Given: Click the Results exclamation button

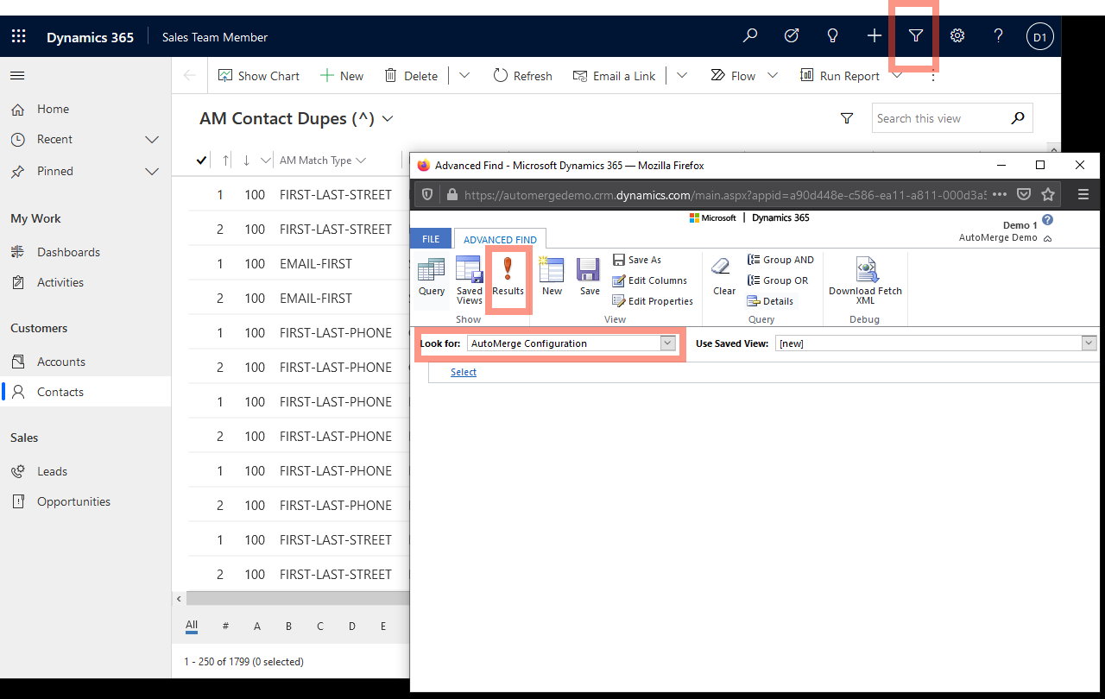Looking at the screenshot, I should coord(508,277).
